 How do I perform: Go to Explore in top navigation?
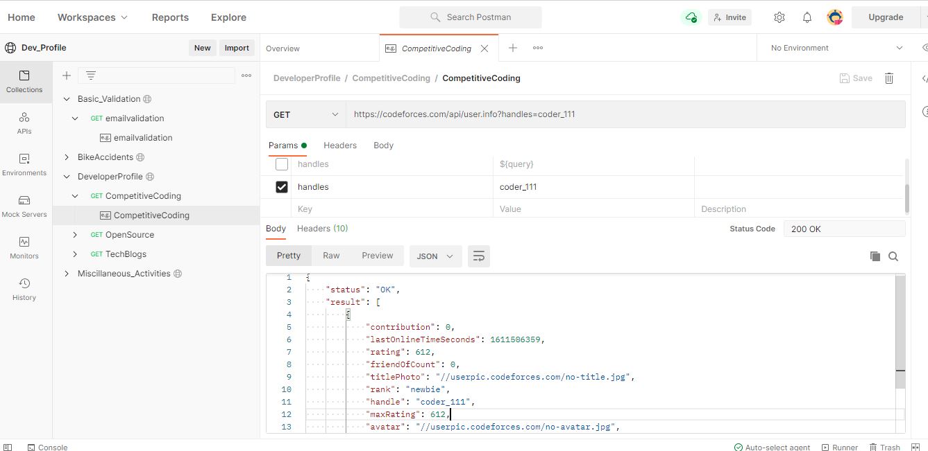[228, 17]
